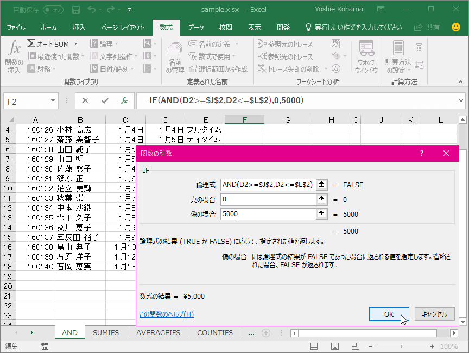Click Define Name (名前の定義)
The image size is (469, 353).
point(213,44)
